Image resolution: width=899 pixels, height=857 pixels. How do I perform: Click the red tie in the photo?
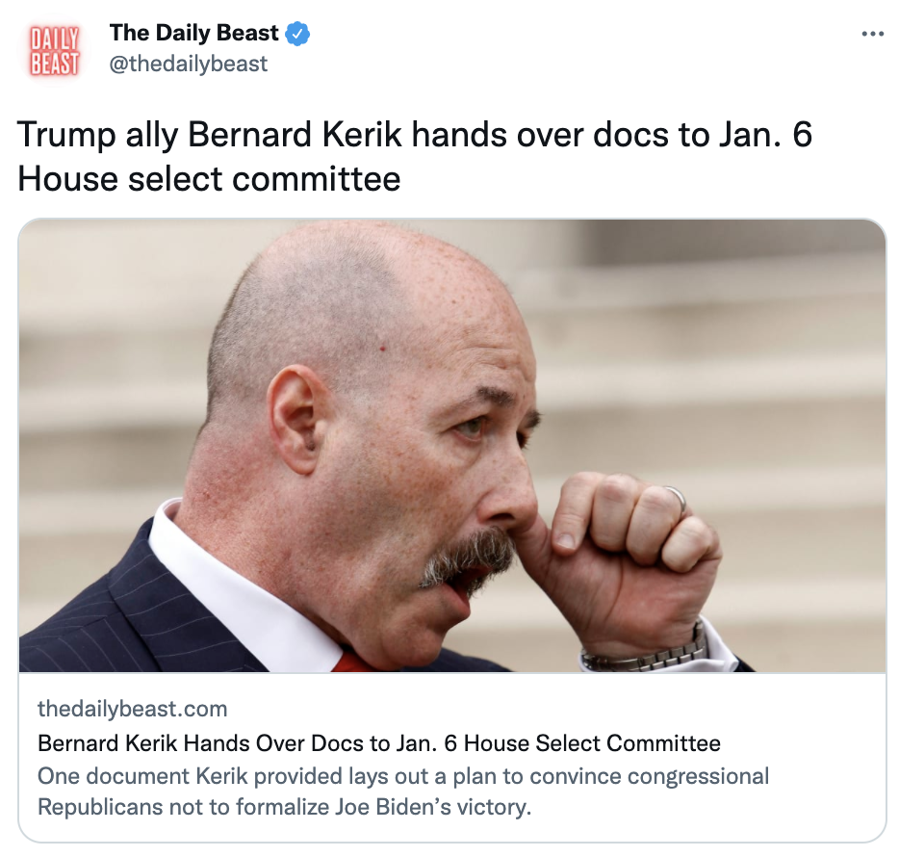352,662
